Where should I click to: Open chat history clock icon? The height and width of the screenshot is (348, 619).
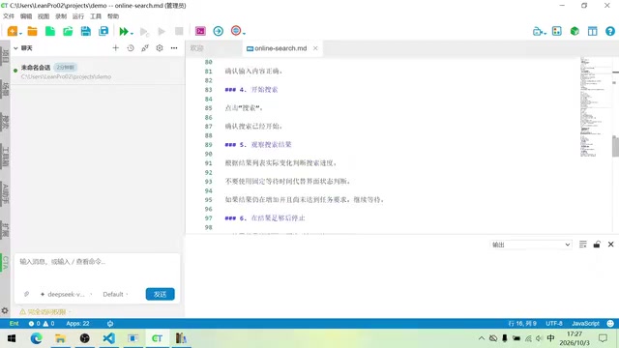(x=131, y=47)
